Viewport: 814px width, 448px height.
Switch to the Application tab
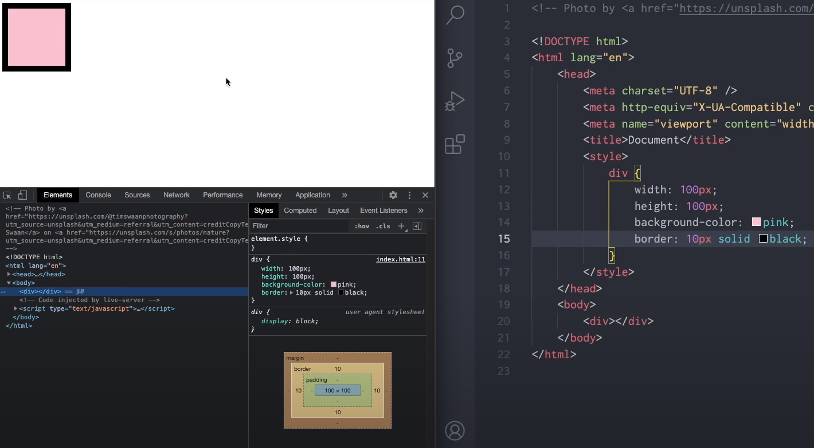click(312, 195)
